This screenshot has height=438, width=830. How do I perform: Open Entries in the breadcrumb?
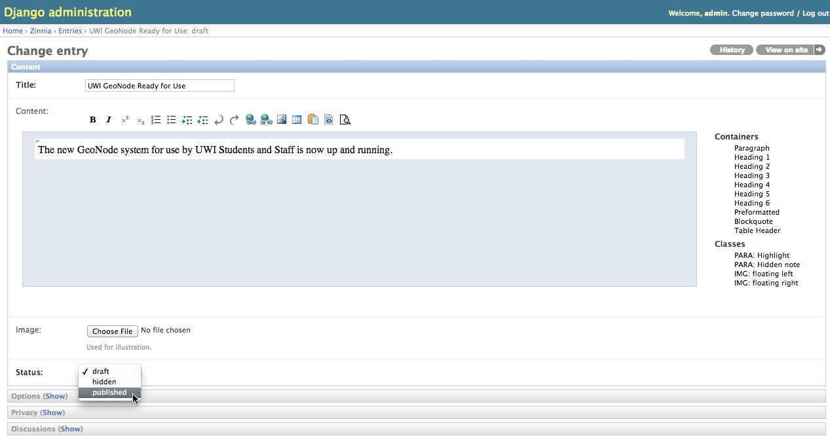click(70, 31)
